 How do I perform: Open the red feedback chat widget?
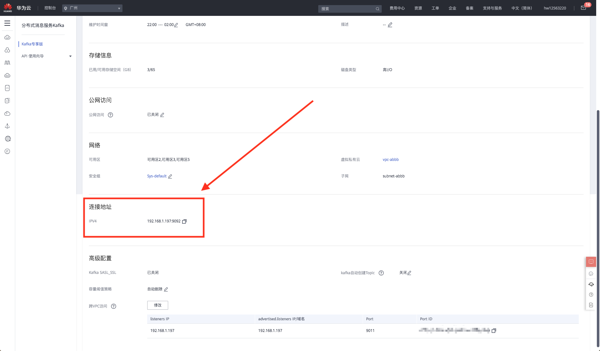pyautogui.click(x=591, y=262)
